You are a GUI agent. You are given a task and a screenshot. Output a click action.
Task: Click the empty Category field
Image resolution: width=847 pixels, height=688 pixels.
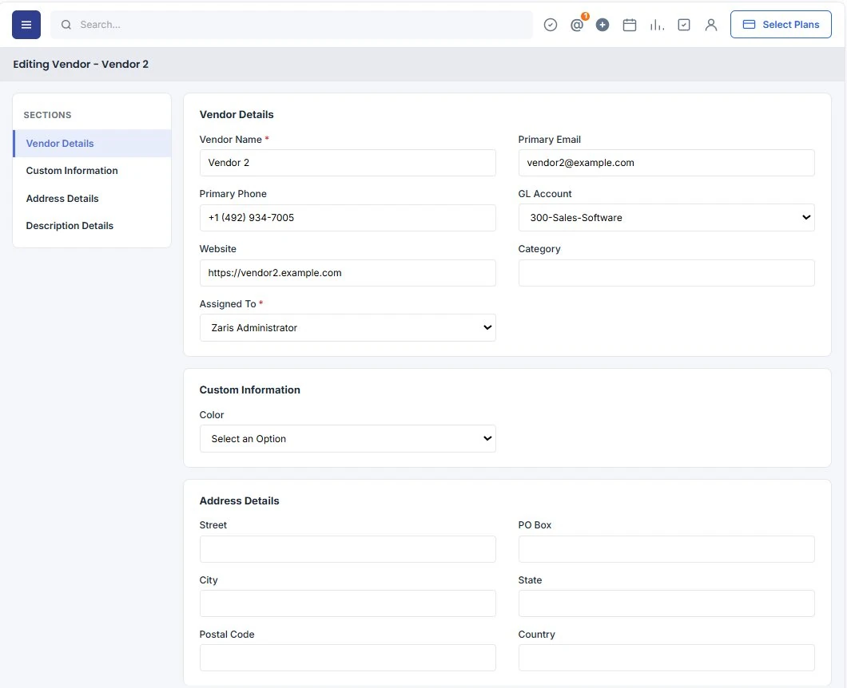666,273
